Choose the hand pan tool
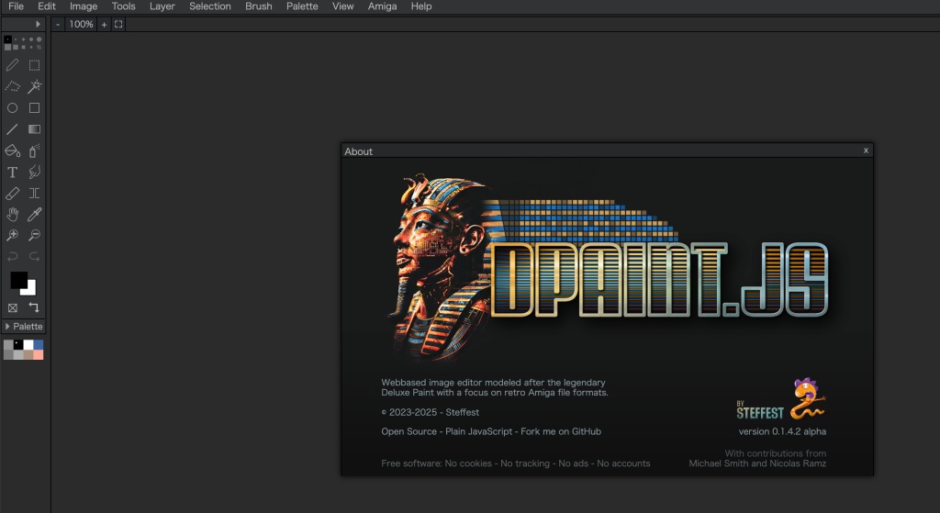This screenshot has width=940, height=513. [x=13, y=214]
